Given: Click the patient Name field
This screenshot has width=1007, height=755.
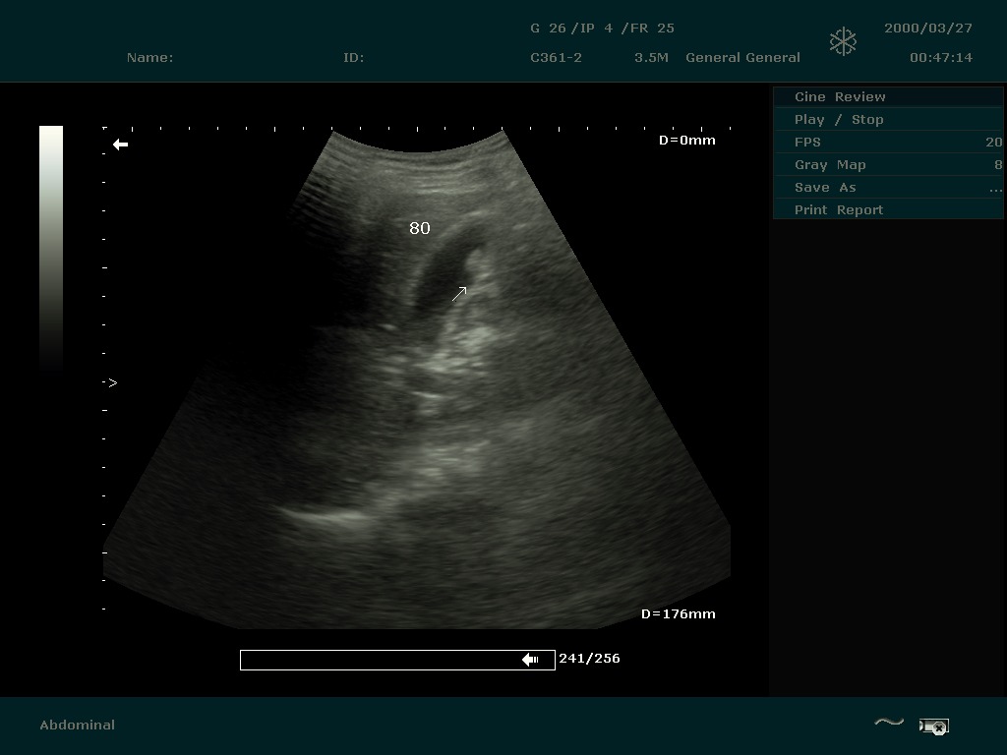Looking at the screenshot, I should click(x=150, y=57).
